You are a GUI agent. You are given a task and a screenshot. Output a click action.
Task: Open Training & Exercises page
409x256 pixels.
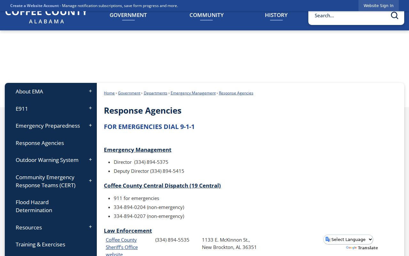coord(40,244)
